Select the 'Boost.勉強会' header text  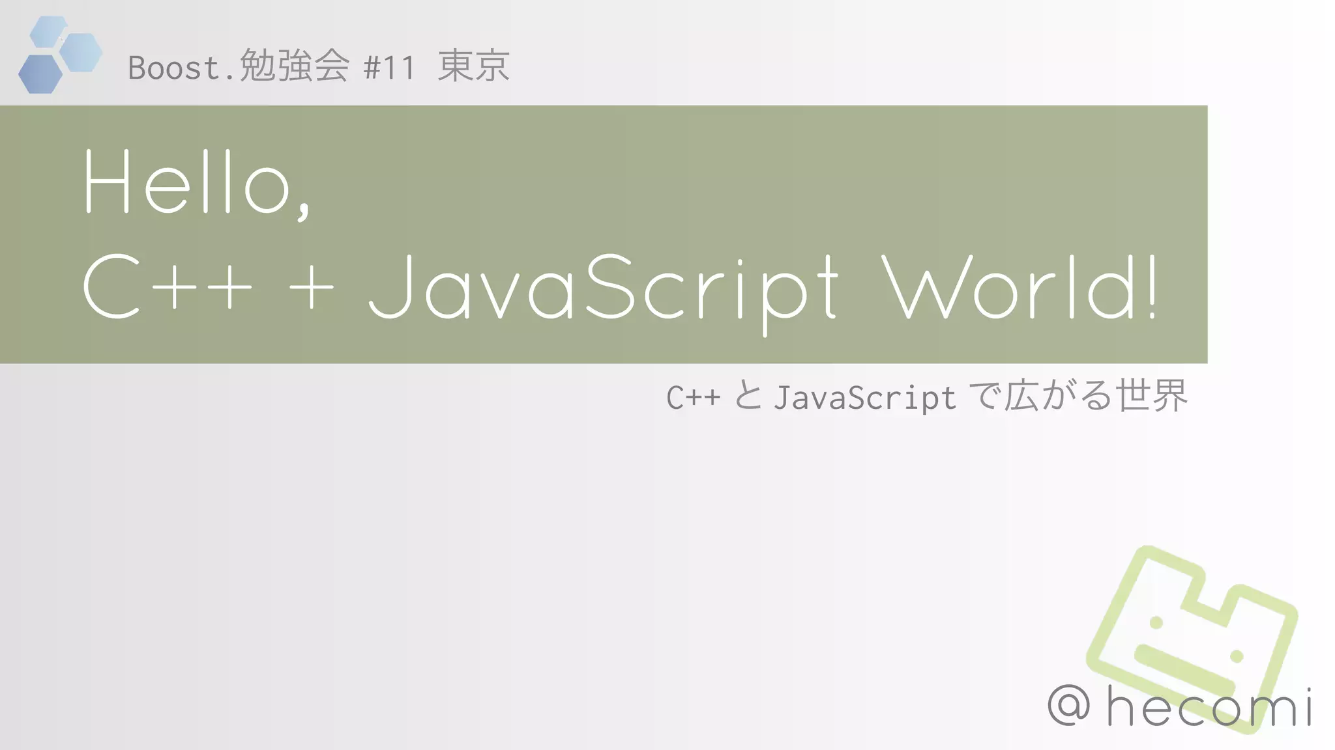[x=239, y=67]
